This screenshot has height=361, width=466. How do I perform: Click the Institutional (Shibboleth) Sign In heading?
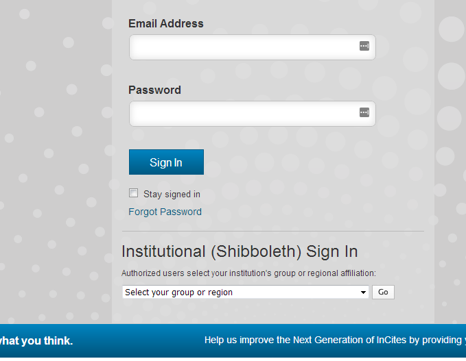coord(240,251)
